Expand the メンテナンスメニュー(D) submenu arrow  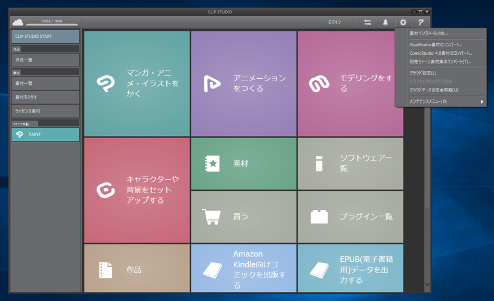(482, 101)
